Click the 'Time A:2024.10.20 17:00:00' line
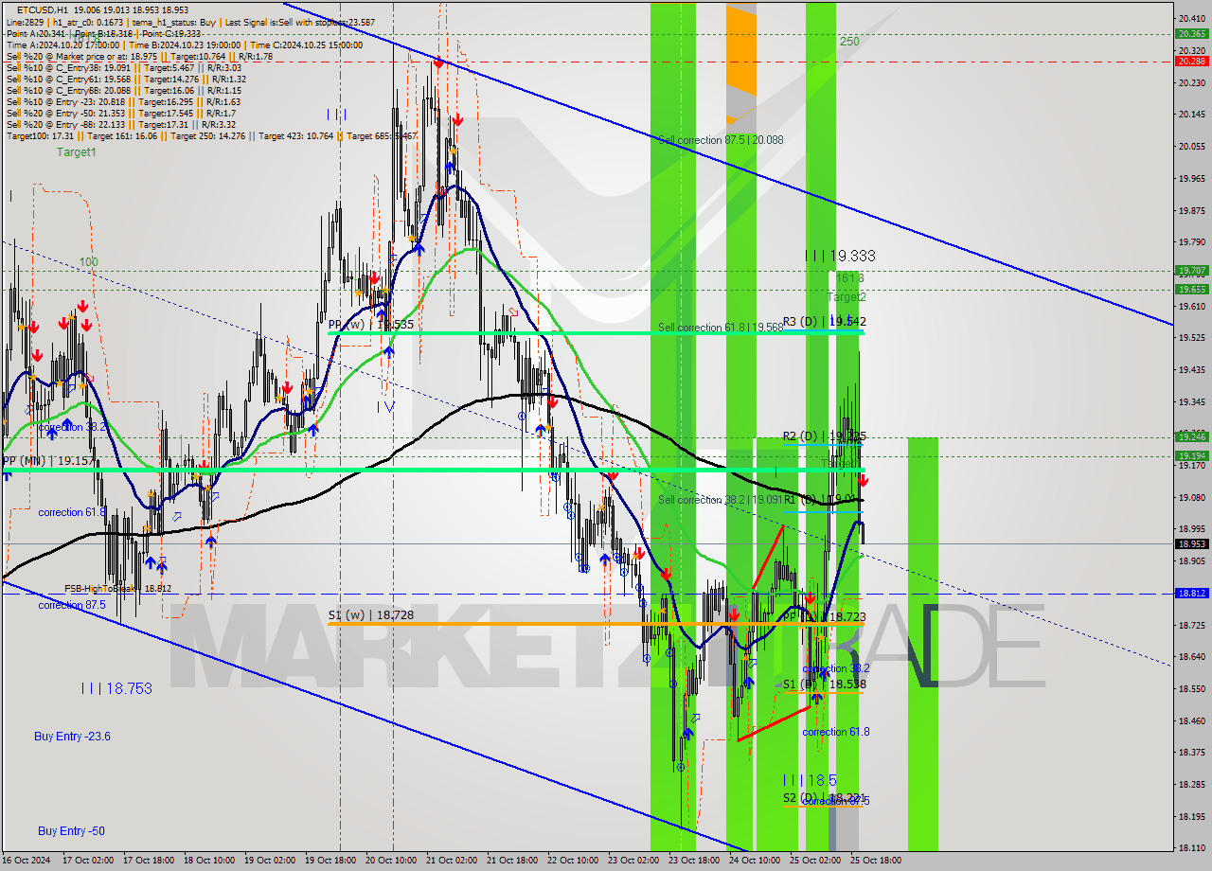The height and width of the screenshot is (871, 1212). 185,44
